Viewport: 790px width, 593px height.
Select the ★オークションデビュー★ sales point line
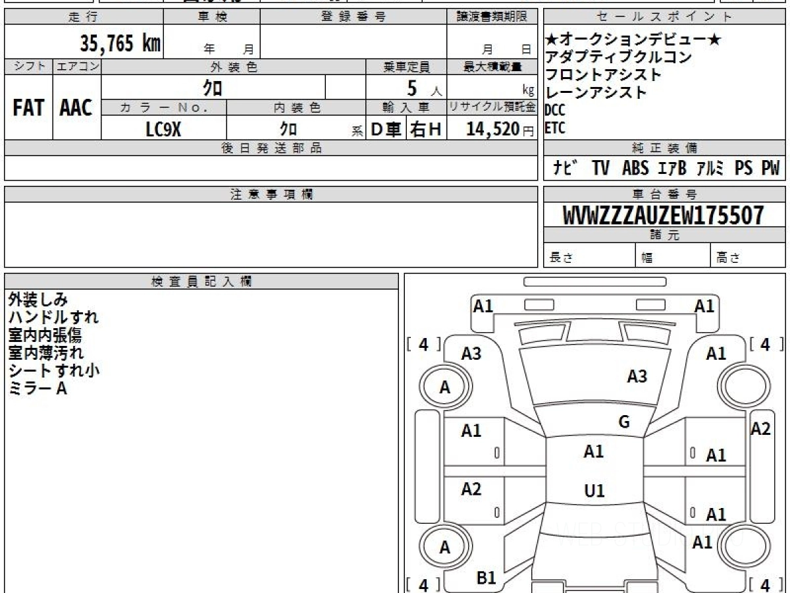coord(634,40)
